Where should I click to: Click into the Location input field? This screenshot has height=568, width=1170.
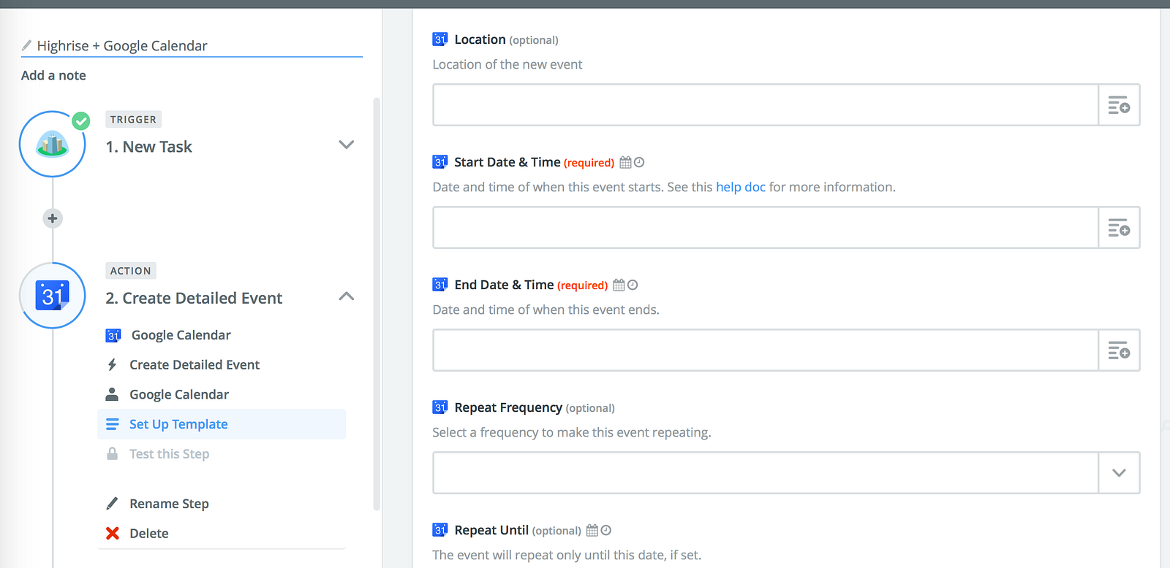click(766, 105)
